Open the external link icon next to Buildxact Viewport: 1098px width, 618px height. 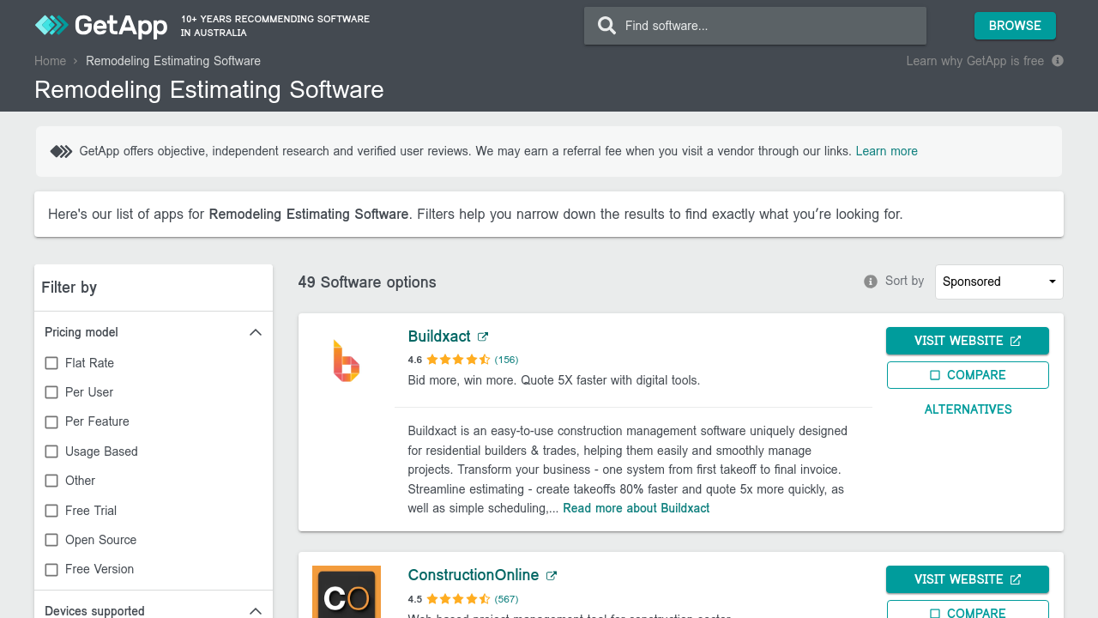483,337
